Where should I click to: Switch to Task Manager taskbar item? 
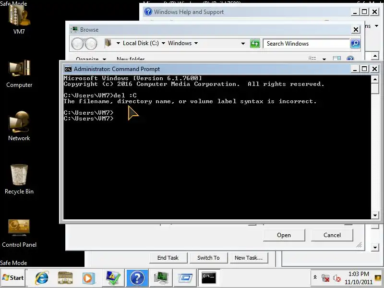161,278
